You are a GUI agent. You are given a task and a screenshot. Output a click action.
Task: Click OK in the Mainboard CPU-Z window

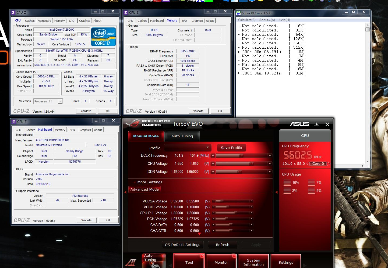(108, 220)
